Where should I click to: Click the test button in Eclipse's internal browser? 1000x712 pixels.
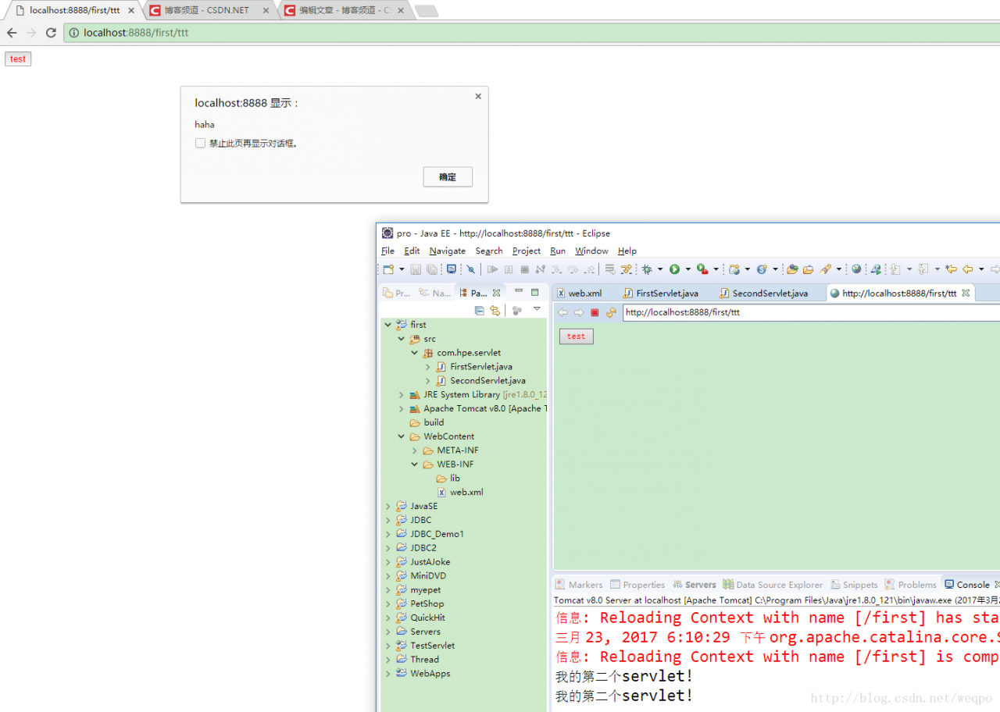pyautogui.click(x=577, y=336)
